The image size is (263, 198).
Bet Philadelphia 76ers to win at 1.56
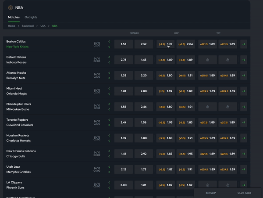coord(124,107)
